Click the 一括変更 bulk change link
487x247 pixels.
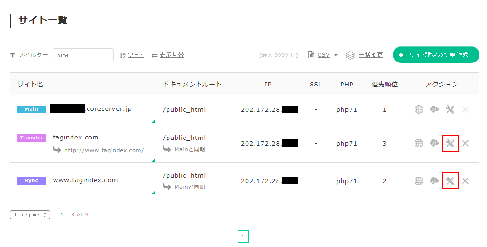click(x=370, y=55)
